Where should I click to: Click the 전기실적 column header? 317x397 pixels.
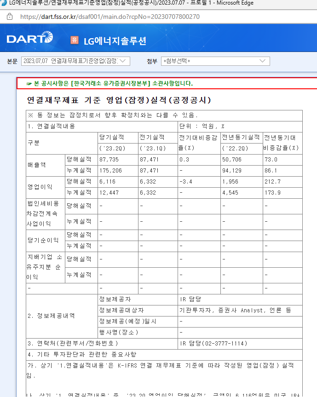[x=152, y=138]
